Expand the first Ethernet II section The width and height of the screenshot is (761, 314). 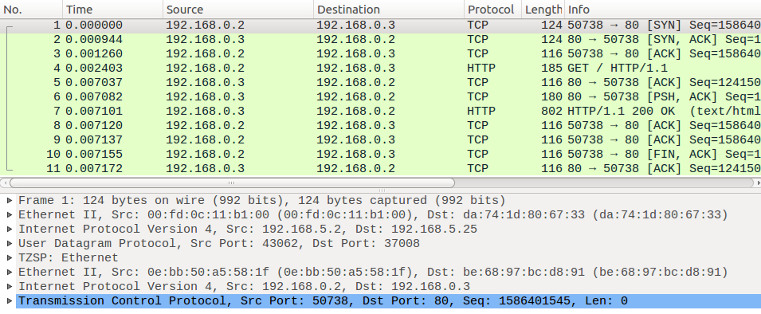click(x=10, y=214)
